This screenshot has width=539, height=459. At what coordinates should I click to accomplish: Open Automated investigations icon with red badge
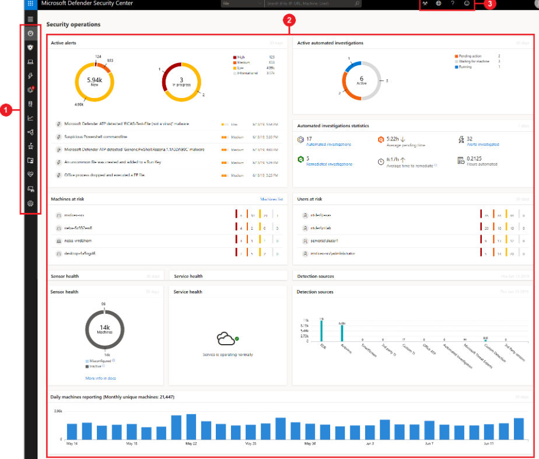point(30,90)
